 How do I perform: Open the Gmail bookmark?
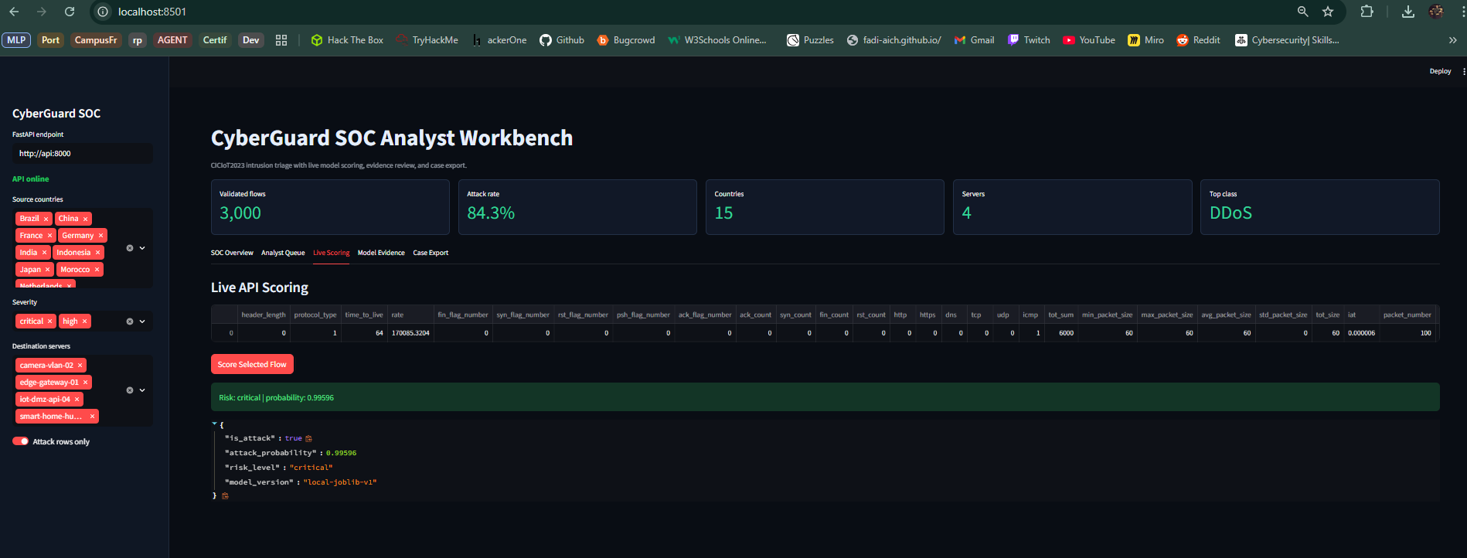click(x=975, y=40)
